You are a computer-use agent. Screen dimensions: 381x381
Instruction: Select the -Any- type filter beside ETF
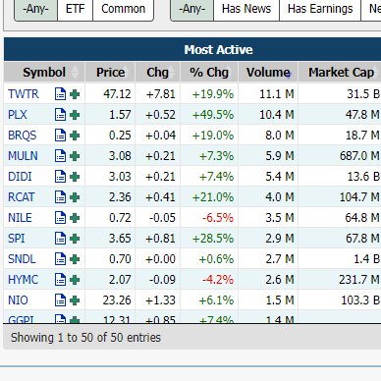click(35, 9)
